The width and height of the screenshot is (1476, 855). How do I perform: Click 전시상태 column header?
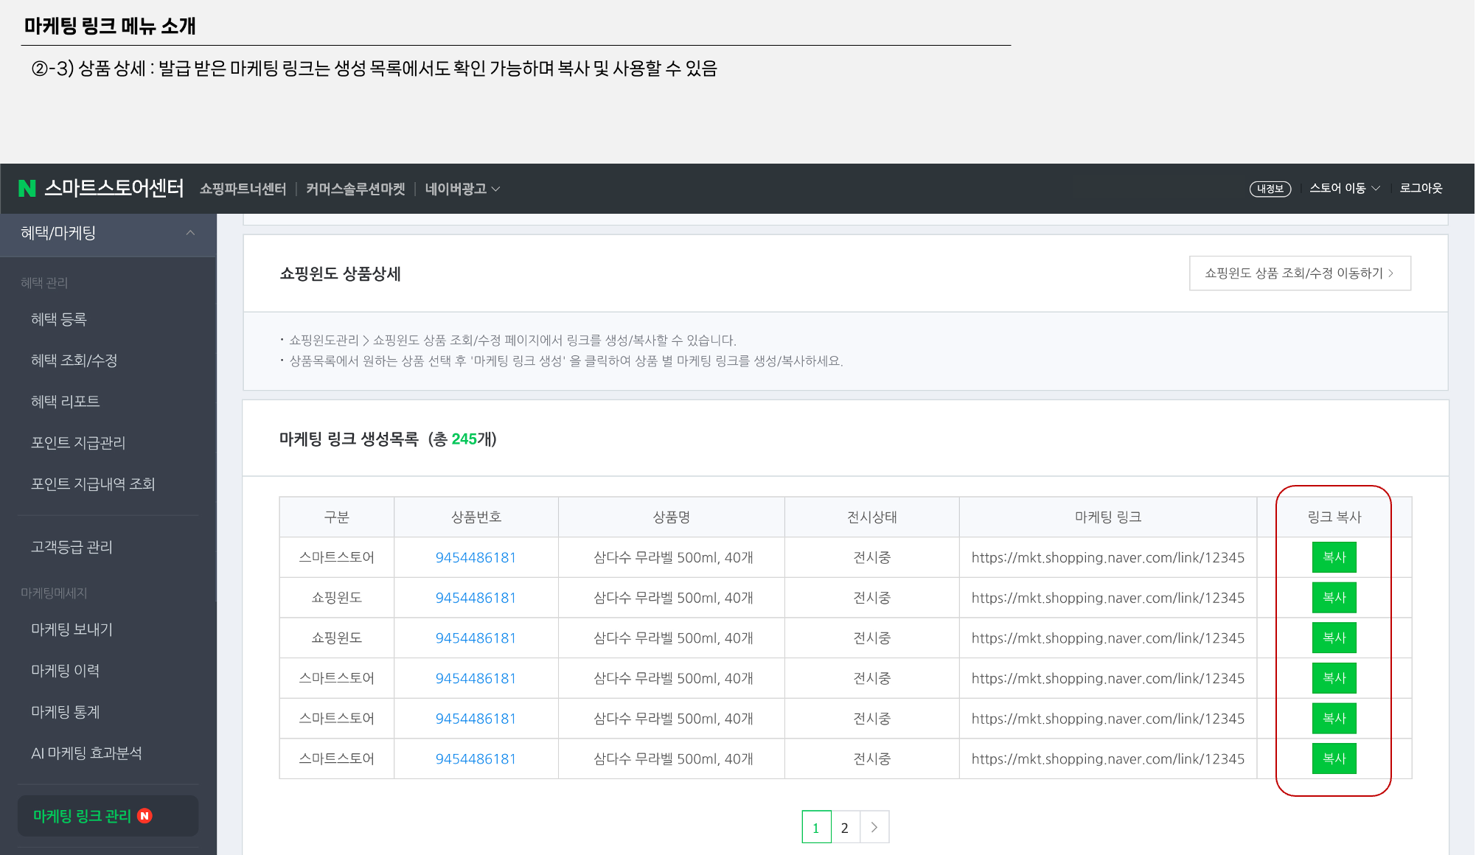(x=872, y=517)
